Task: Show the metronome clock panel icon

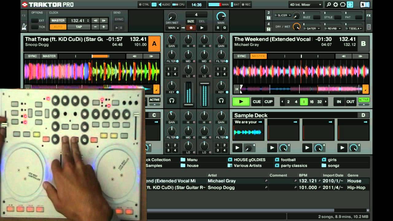Action: click(x=24, y=27)
